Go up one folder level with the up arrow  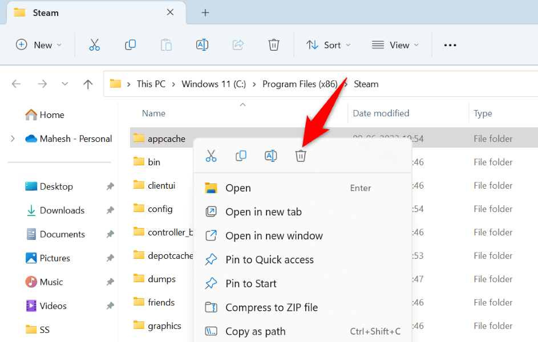[88, 84]
